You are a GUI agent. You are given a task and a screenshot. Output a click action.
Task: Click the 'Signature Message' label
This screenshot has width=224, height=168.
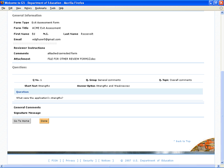(27, 113)
